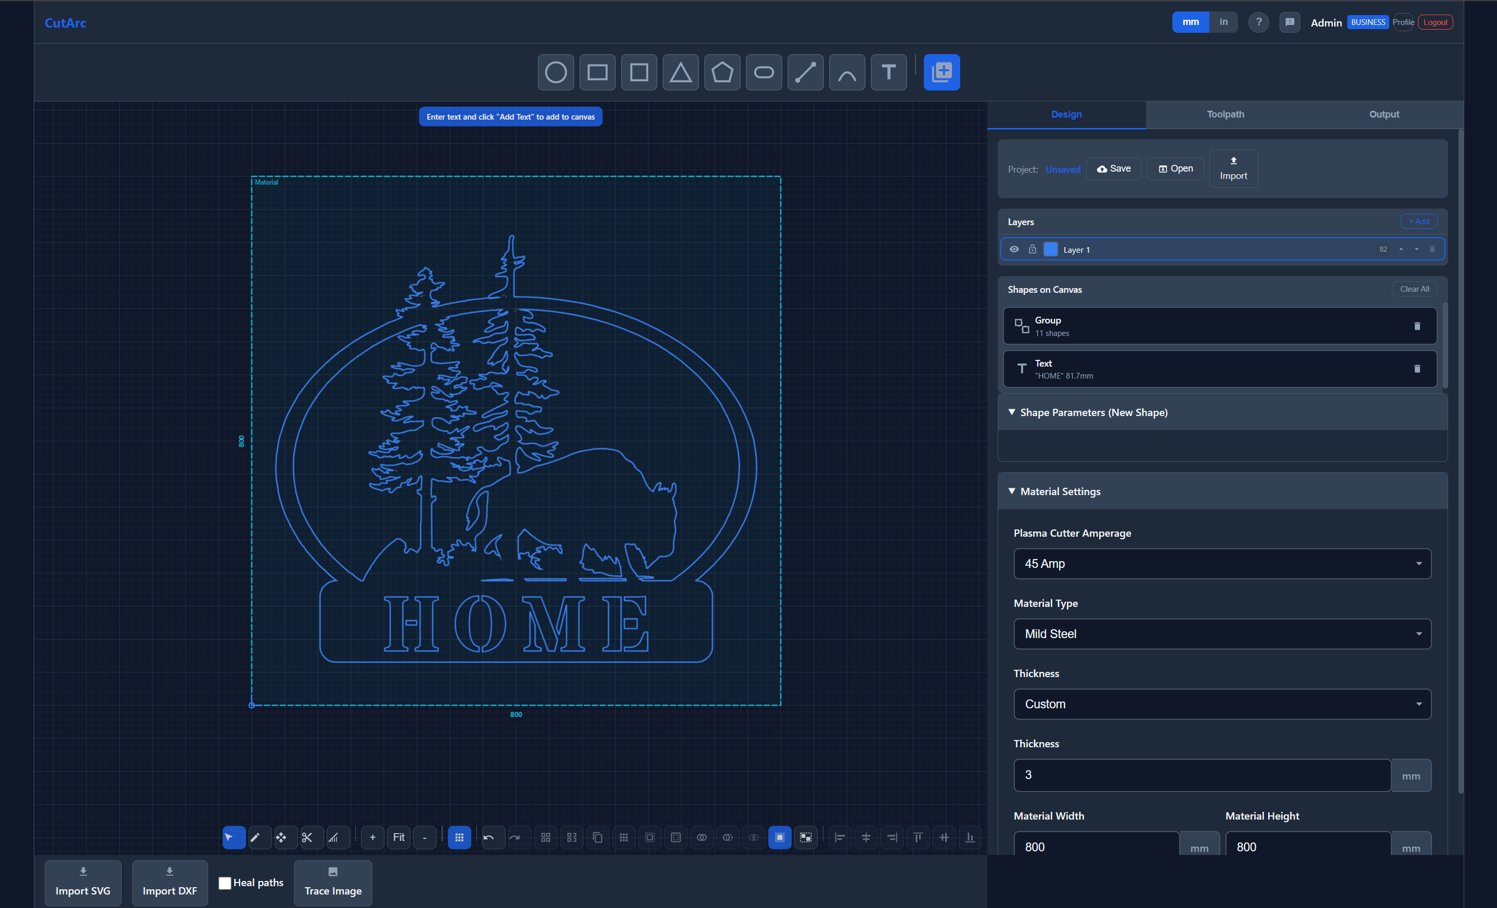The image size is (1497, 908).
Task: Select the line drawing tool
Action: (x=805, y=72)
